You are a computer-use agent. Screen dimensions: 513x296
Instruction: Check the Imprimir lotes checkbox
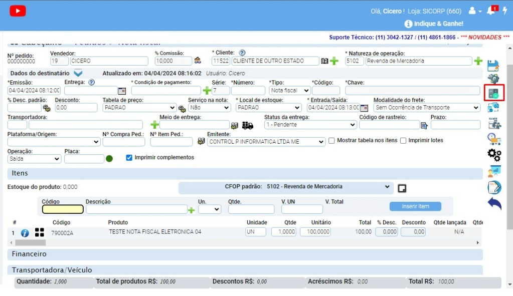404,140
